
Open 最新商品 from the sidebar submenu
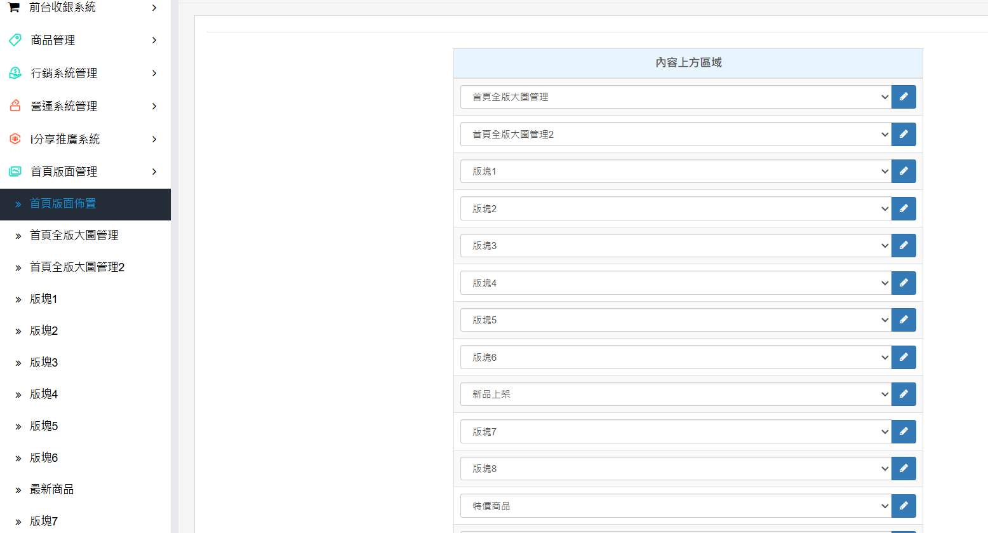click(x=85, y=490)
